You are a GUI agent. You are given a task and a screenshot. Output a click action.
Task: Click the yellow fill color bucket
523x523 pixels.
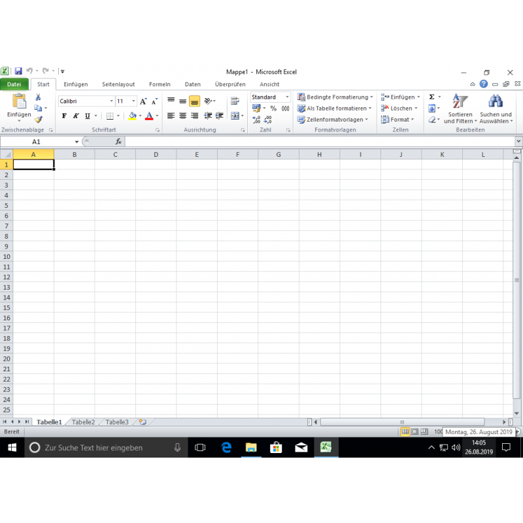(x=132, y=116)
